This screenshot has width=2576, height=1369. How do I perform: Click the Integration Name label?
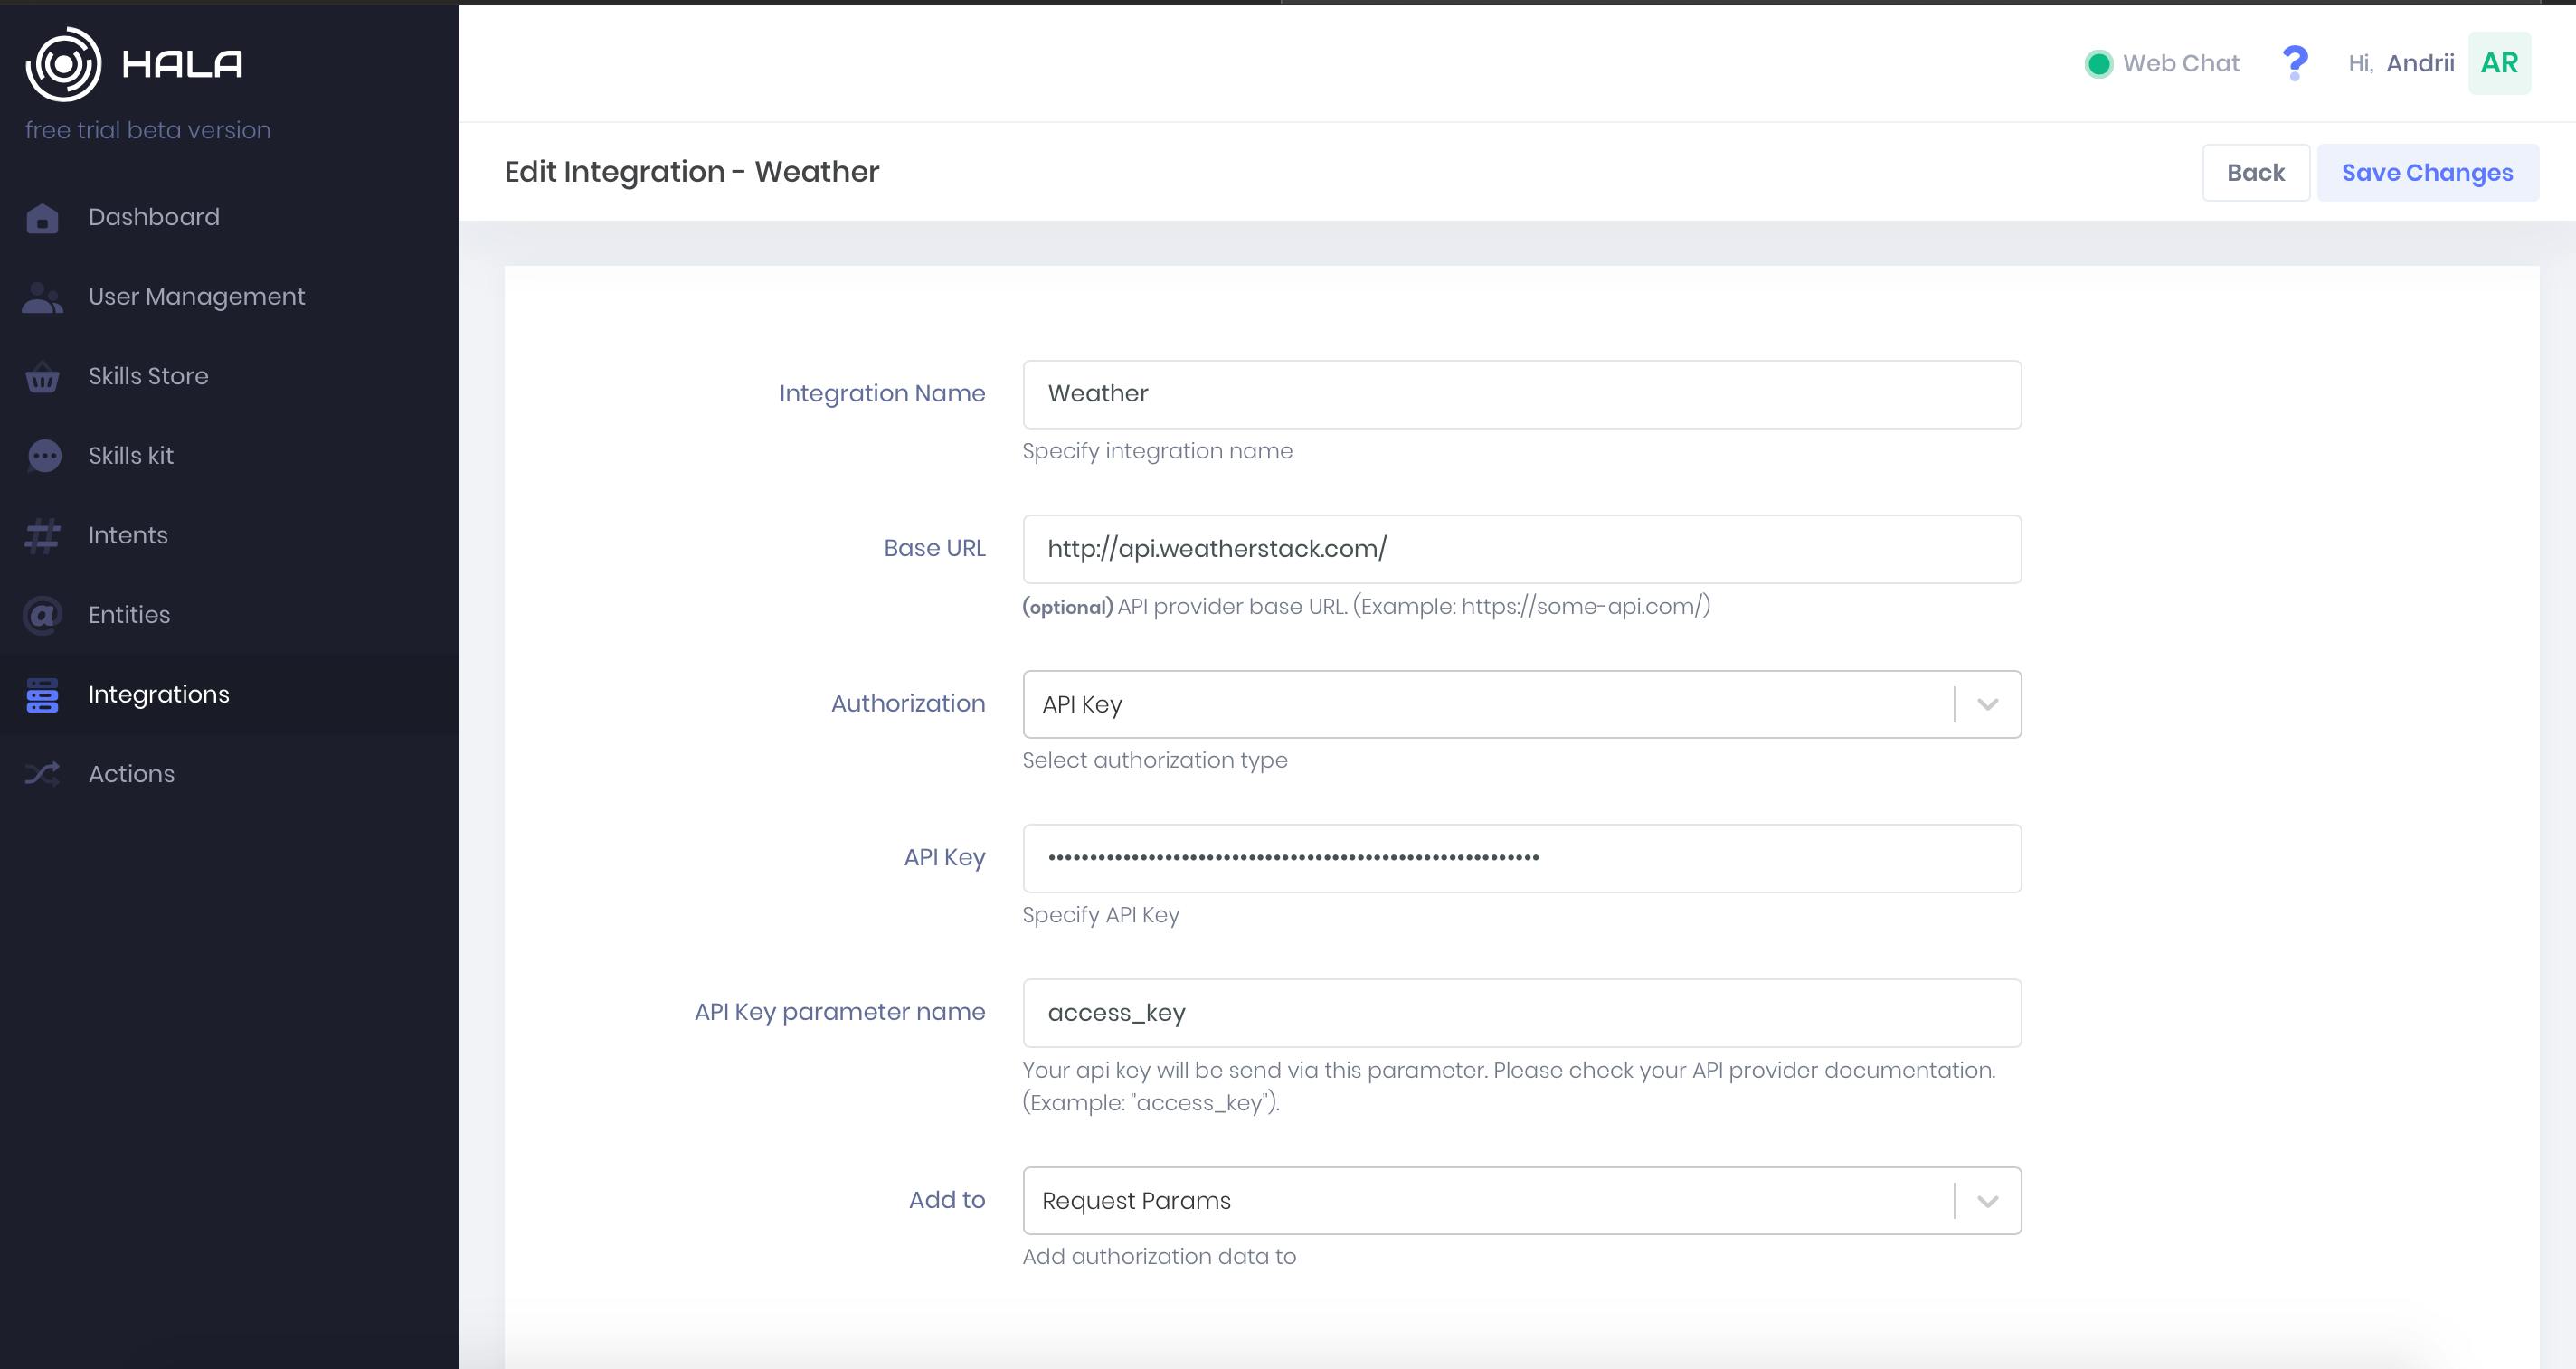[882, 393]
